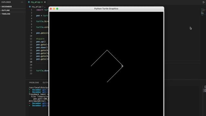This screenshot has height=116, width=206.
Task: Open the PROBLEMS panel tab
Action: click(34, 82)
